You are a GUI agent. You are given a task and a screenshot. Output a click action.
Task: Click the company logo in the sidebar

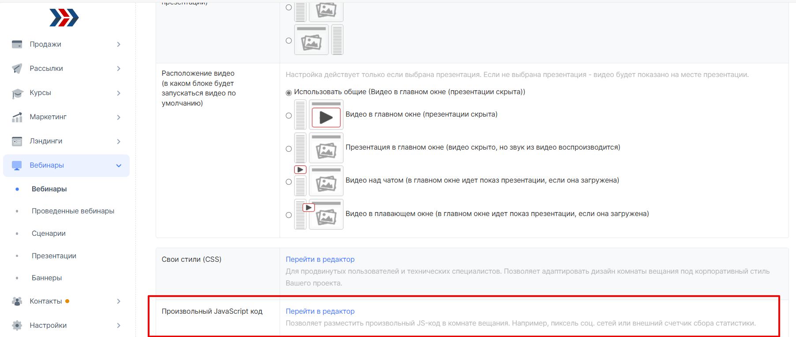[64, 18]
